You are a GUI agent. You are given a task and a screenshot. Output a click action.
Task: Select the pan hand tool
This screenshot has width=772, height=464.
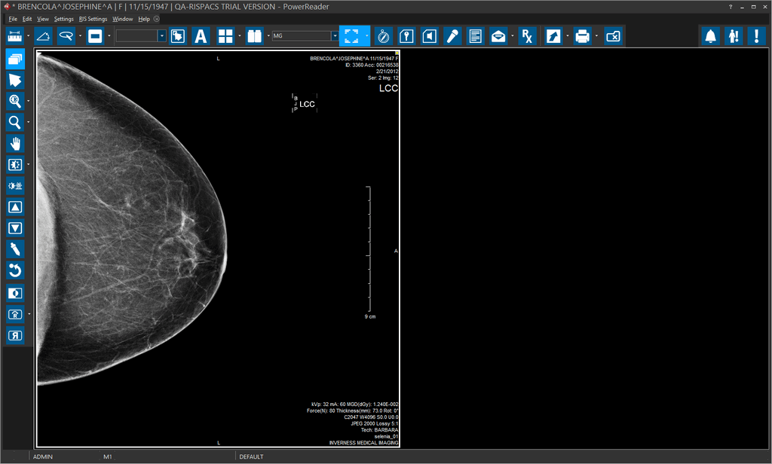(x=15, y=143)
